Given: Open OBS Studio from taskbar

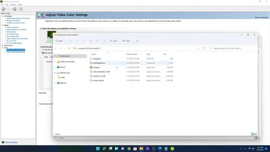Looking at the screenshot, I should point(154,149).
